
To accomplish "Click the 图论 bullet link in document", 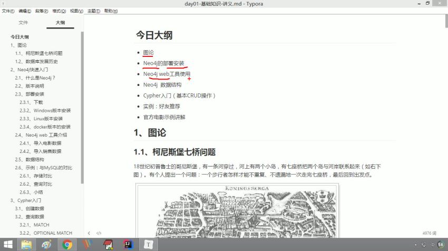I will (148, 53).
